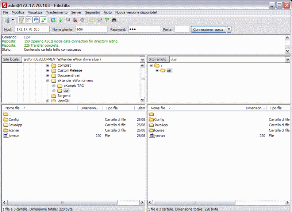Click the reconnect to last server icon

[x=82, y=20]
